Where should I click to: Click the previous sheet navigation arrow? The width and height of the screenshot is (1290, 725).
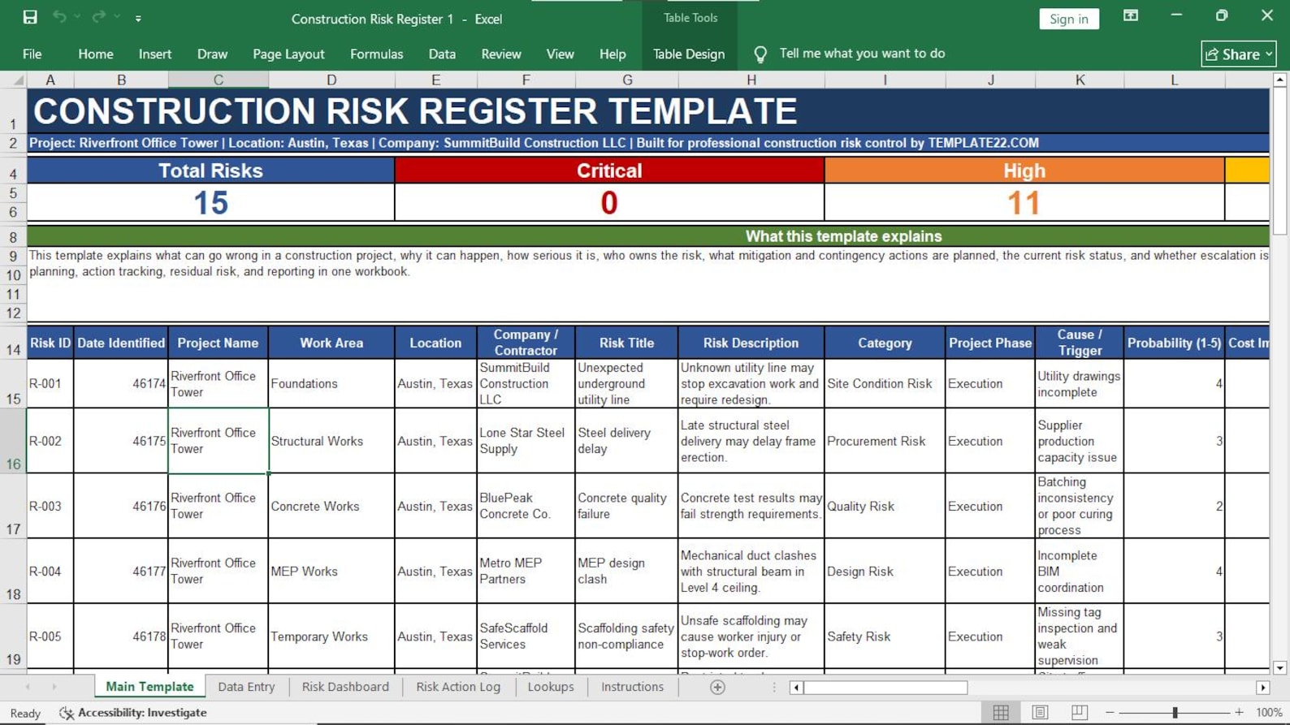(x=28, y=687)
